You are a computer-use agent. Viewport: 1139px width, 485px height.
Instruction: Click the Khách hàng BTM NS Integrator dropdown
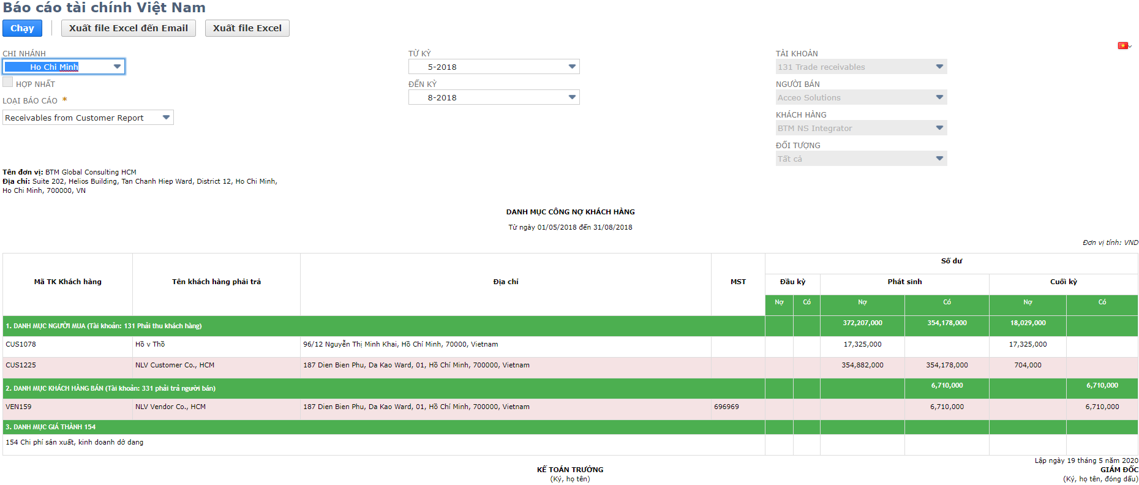point(860,128)
